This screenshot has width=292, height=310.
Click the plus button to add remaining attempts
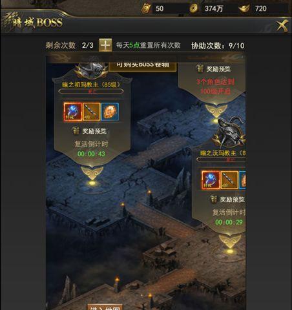click(x=105, y=45)
